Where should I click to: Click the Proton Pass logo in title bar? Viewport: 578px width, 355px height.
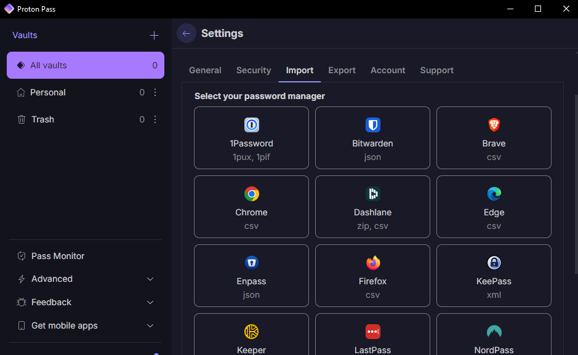point(9,9)
